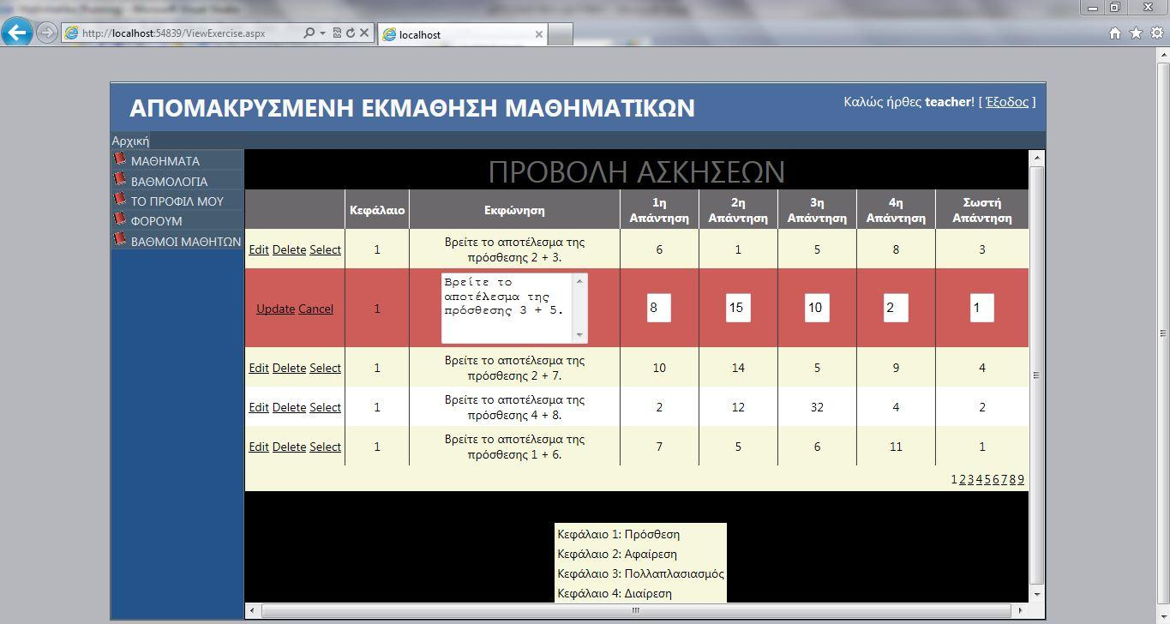The width and height of the screenshot is (1170, 624).
Task: Cancel editing the 3 + 5 row
Action: tap(315, 309)
